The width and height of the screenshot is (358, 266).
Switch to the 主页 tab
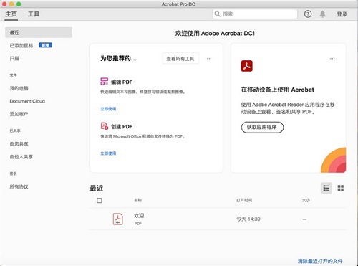[11, 14]
